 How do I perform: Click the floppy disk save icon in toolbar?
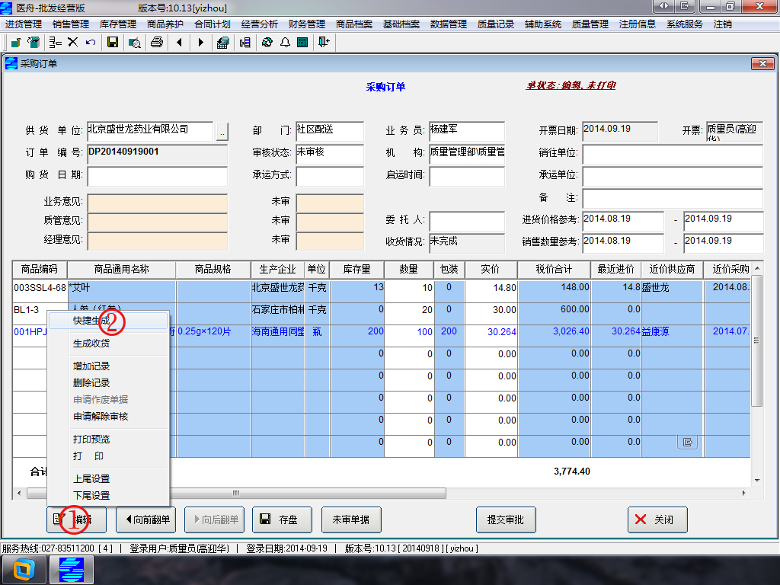113,43
